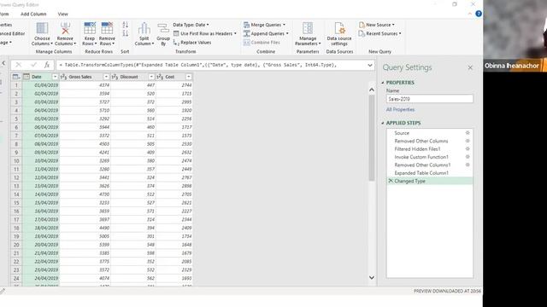Open the Merge Queries dropdown

(284, 25)
